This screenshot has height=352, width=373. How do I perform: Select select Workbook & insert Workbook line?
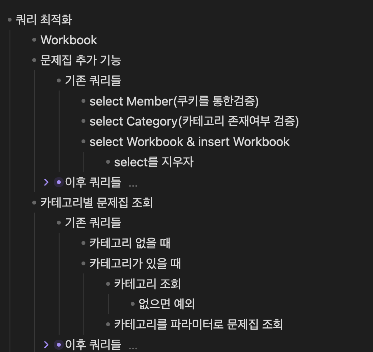point(189,142)
